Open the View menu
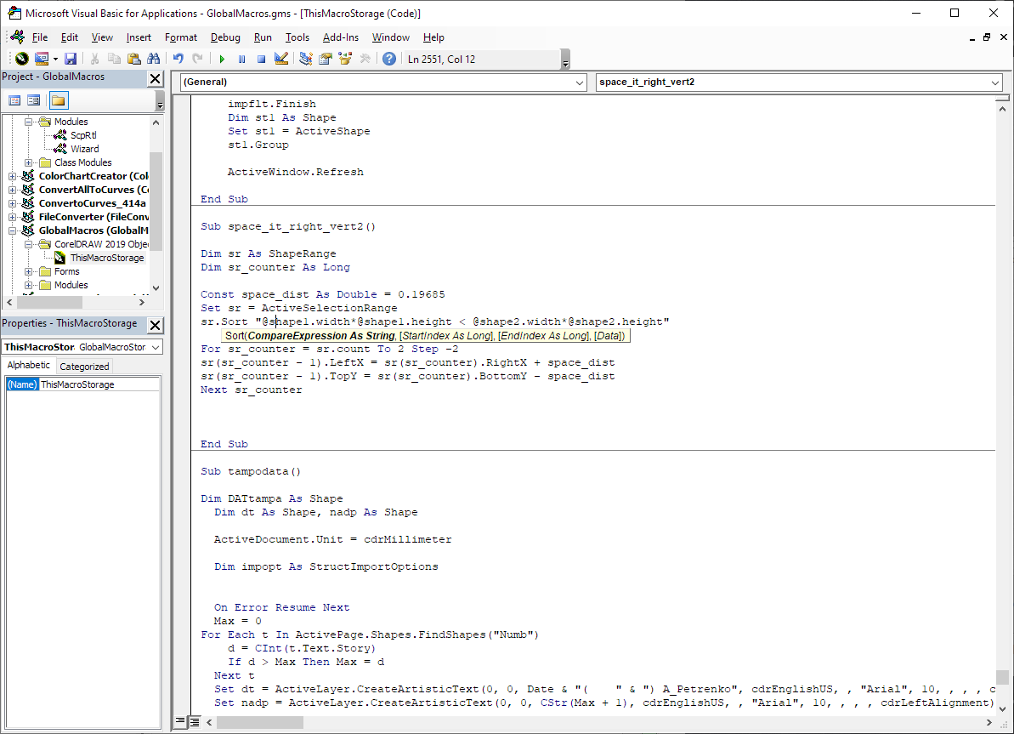This screenshot has width=1014, height=734. 101,37
